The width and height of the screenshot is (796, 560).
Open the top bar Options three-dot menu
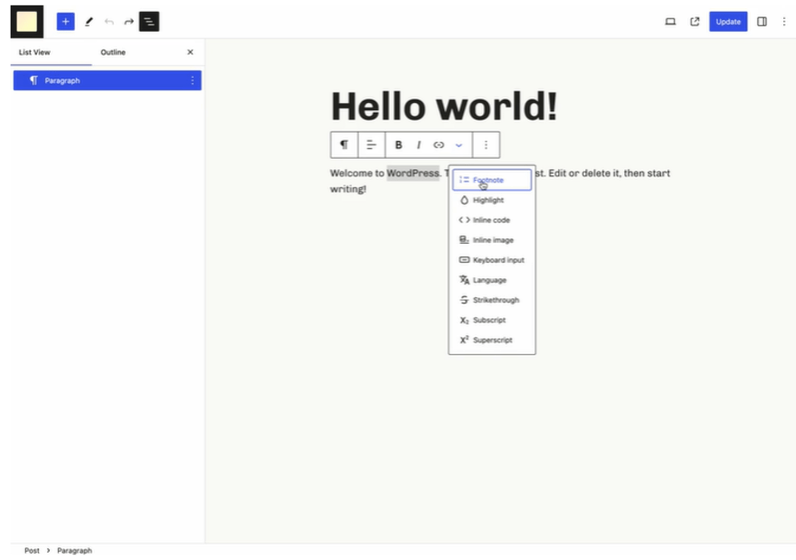click(x=784, y=22)
